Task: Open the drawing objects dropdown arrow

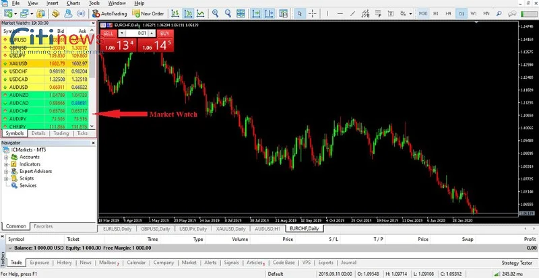Action: pos(411,13)
